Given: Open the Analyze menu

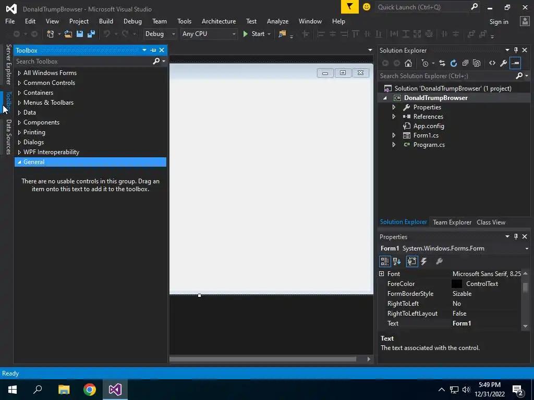Looking at the screenshot, I should tap(277, 21).
